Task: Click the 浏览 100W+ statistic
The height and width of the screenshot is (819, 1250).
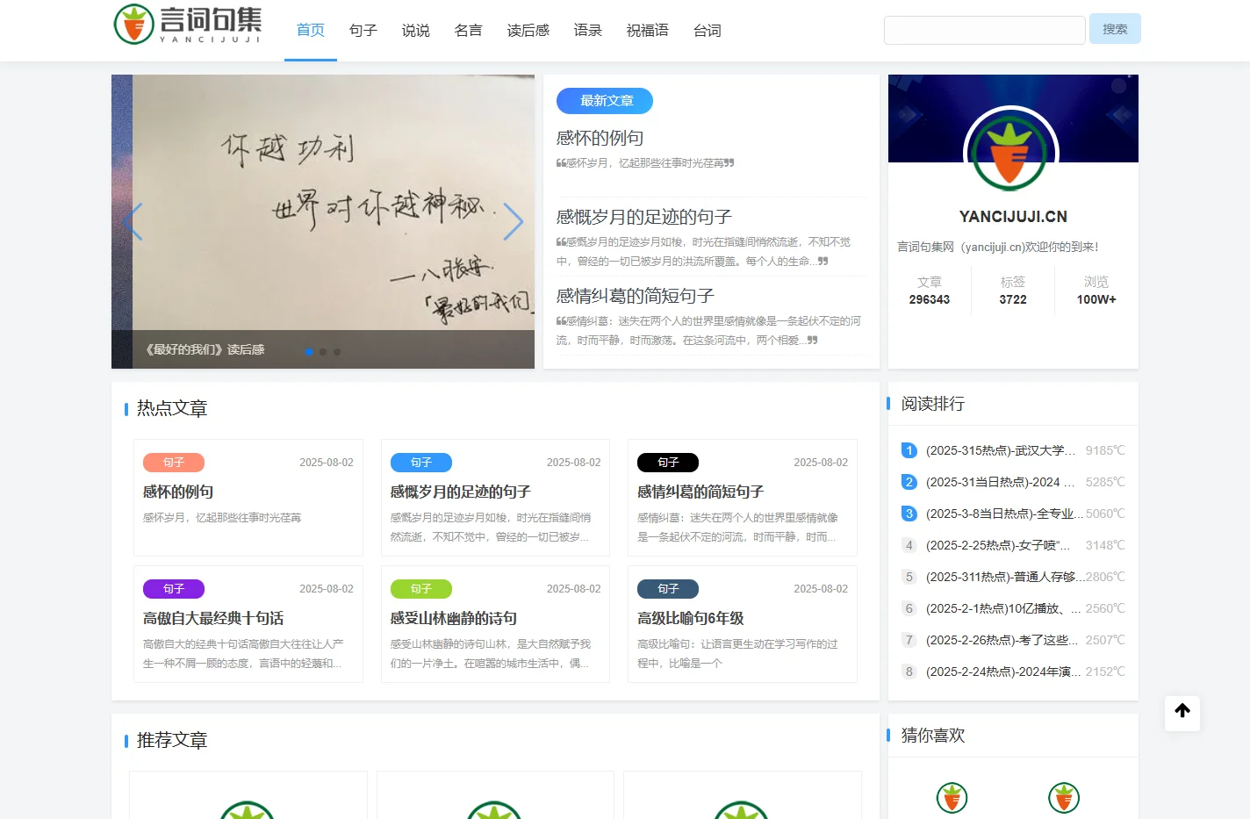Action: pos(1096,291)
